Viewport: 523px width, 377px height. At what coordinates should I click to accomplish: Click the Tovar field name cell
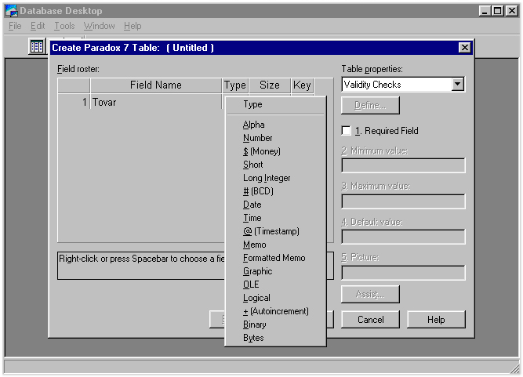coord(156,102)
